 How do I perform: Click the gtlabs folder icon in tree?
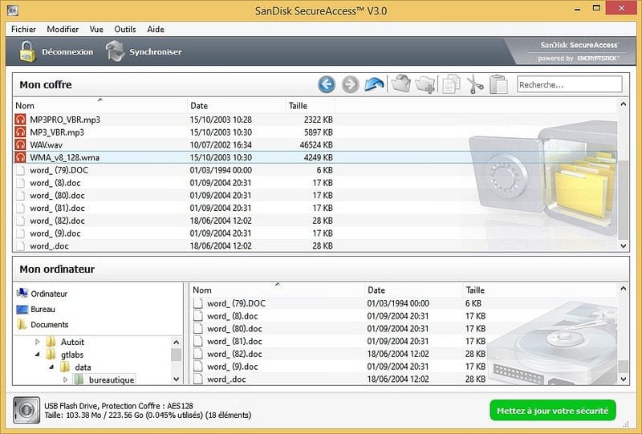(x=51, y=354)
